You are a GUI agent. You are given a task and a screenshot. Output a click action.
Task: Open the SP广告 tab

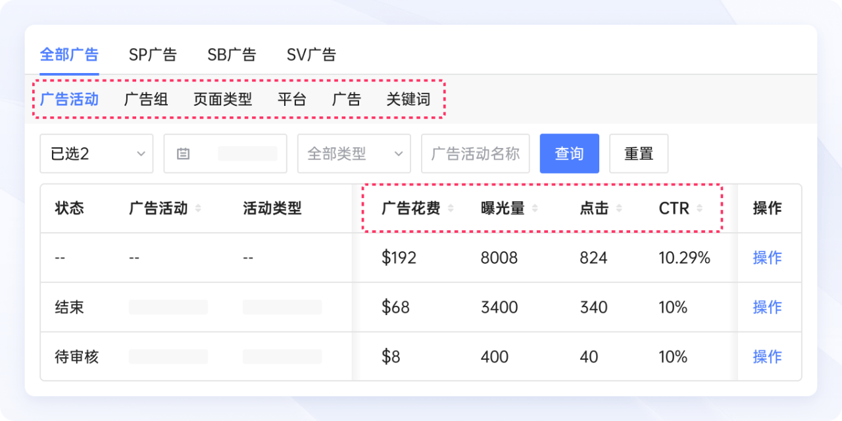[153, 55]
